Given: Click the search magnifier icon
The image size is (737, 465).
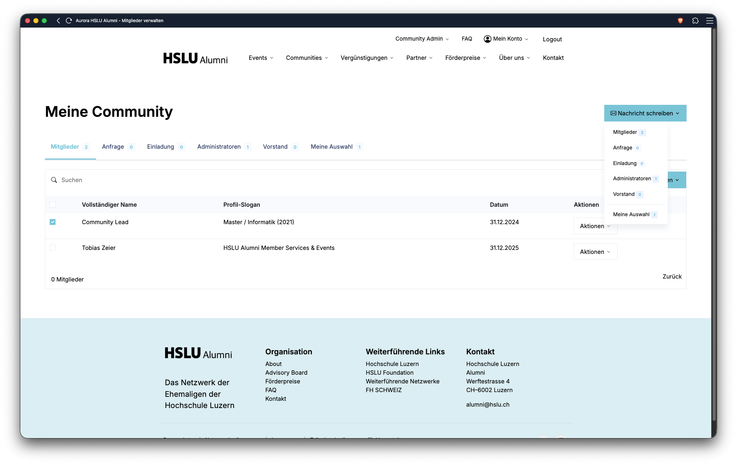Looking at the screenshot, I should [54, 180].
